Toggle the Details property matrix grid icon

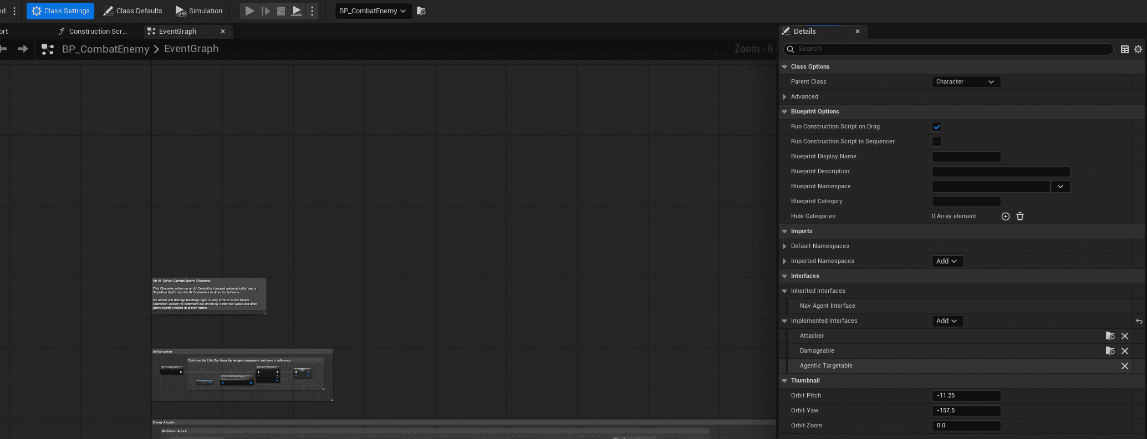tap(1125, 49)
